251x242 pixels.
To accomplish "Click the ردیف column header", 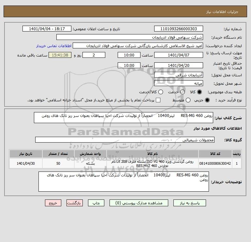I will tap(237, 154).
